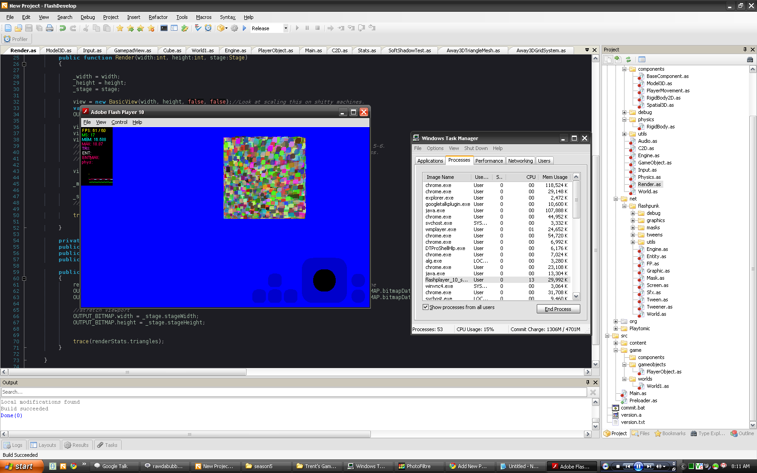The image size is (757, 473).
Task: Click the FlashDevelop settings gear icon
Action: point(234,28)
